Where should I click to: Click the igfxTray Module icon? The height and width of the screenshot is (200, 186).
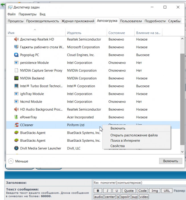[16, 94]
